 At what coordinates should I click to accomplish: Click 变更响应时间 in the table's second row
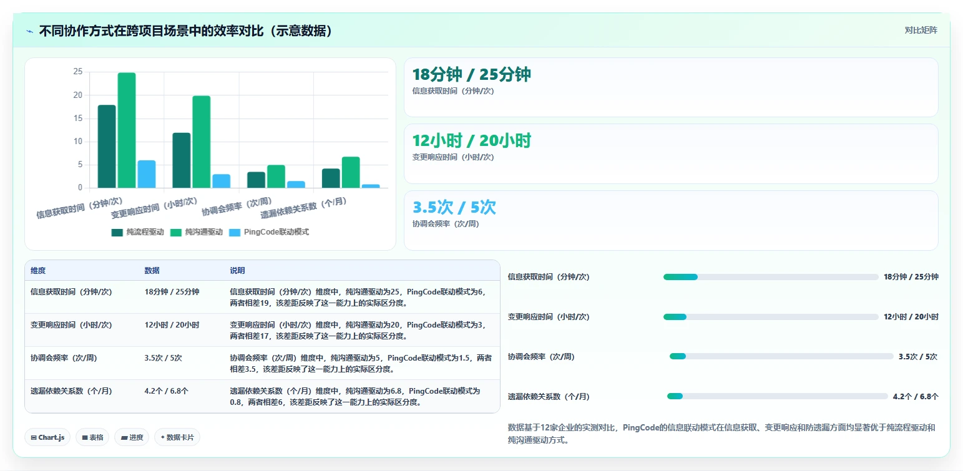pyautogui.click(x=71, y=325)
